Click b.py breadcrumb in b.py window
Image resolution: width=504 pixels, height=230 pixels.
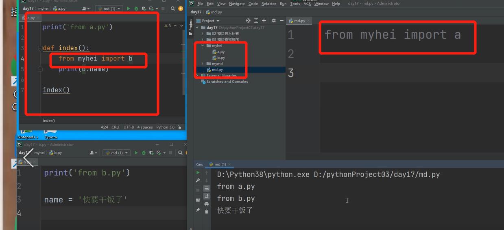[55, 153]
